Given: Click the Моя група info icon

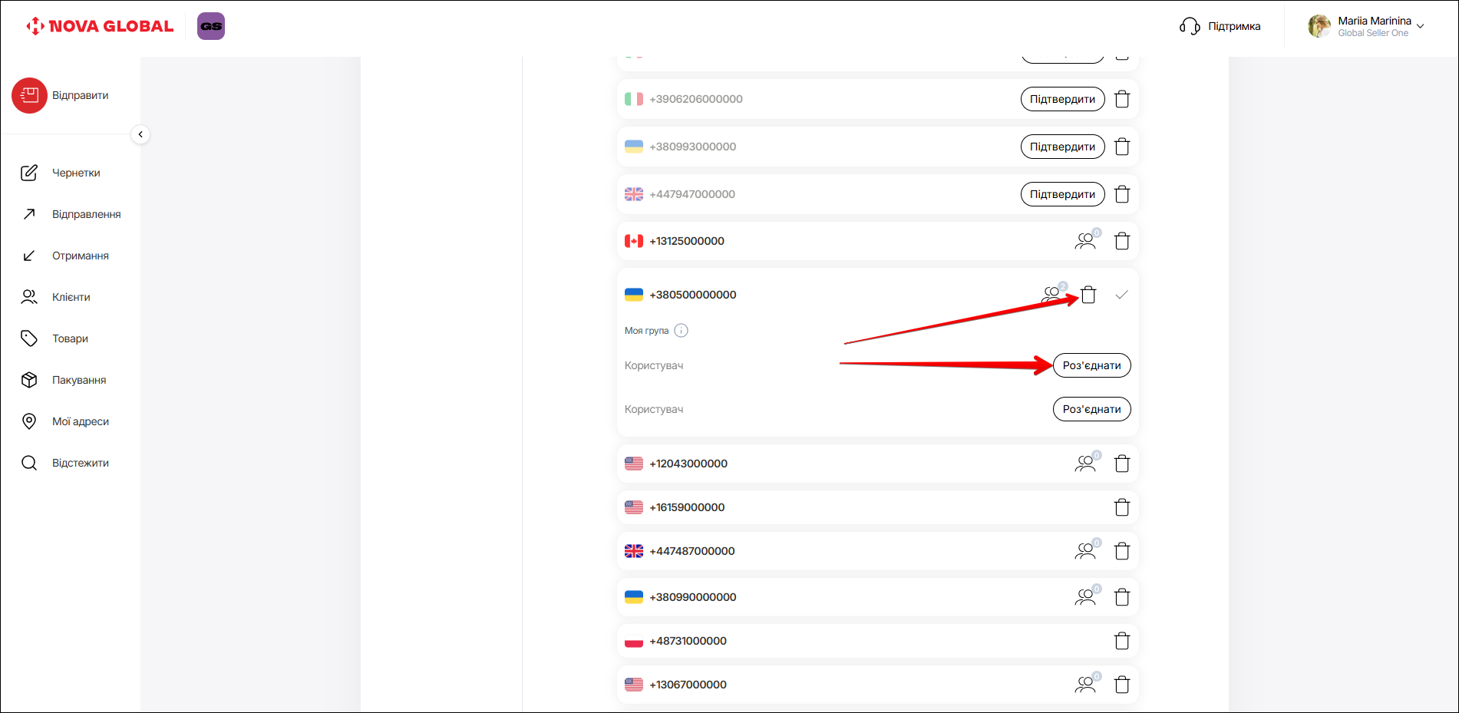Looking at the screenshot, I should coord(681,331).
